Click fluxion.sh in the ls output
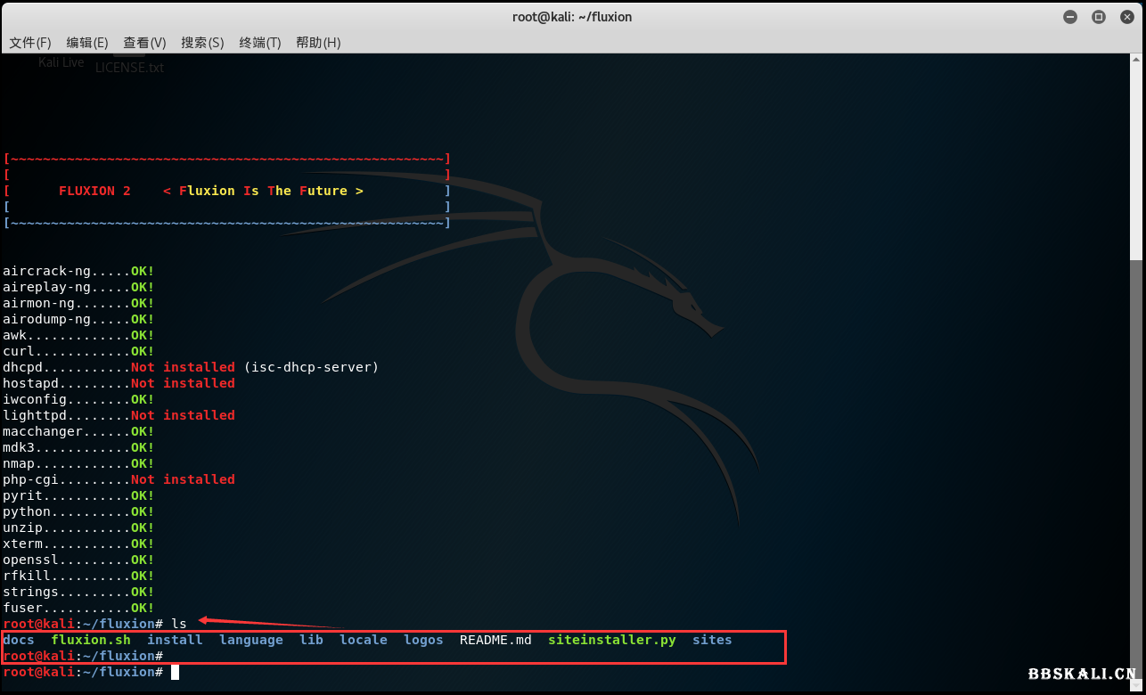This screenshot has height=695, width=1146. (x=91, y=640)
